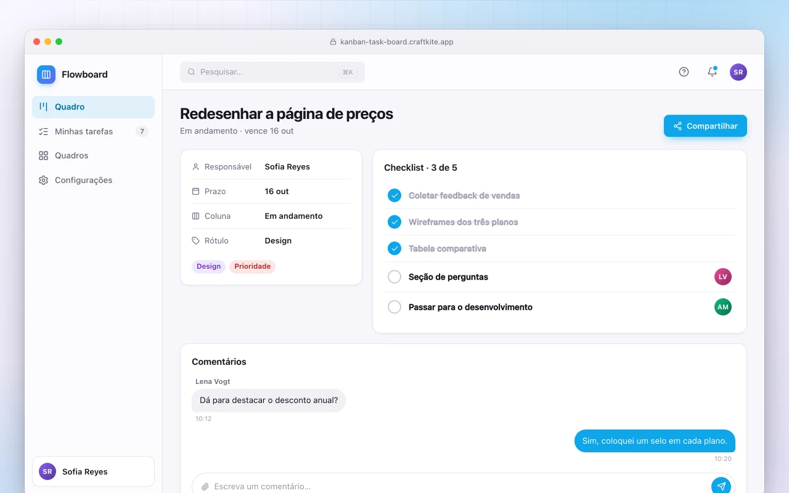The height and width of the screenshot is (493, 789).
Task: Click the task title Redesenhar a página de preços
Action: [x=287, y=114]
